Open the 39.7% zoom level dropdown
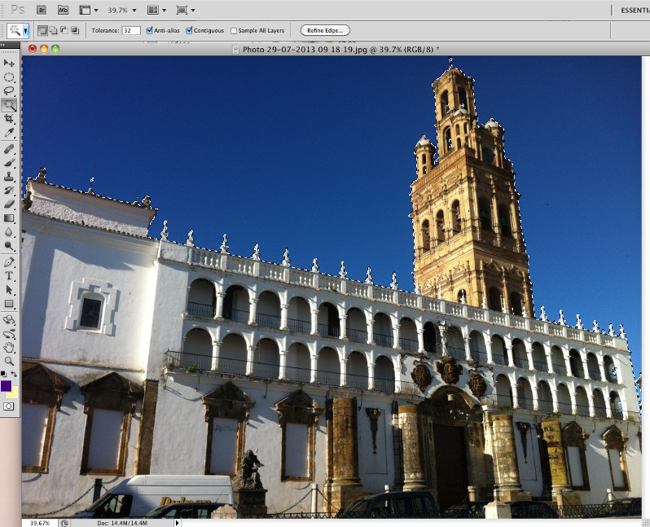This screenshot has width=650, height=527. pyautogui.click(x=124, y=10)
